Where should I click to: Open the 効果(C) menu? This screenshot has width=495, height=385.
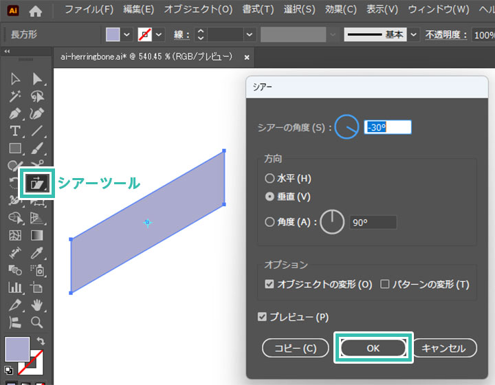click(341, 10)
